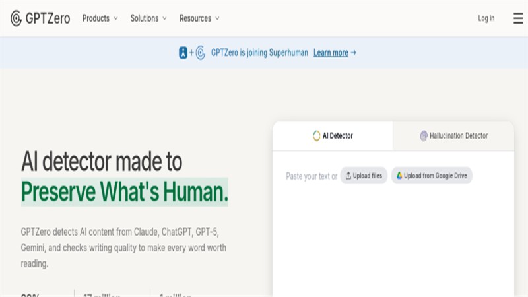Click the Hallucination Detector fingerprint icon
Image resolution: width=528 pixels, height=297 pixels.
[x=424, y=136]
